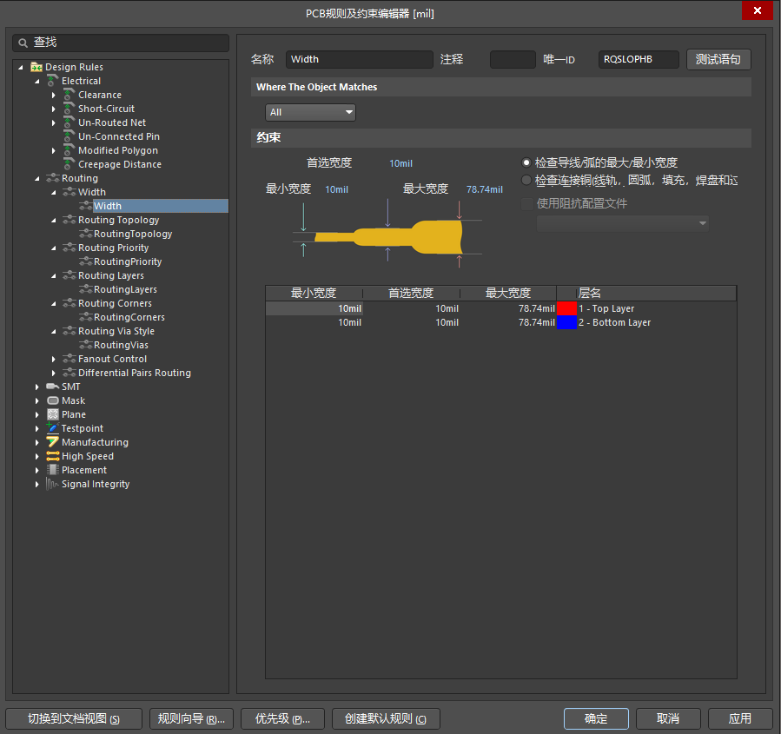Click the Modified Polygon rule icon
Image resolution: width=781 pixels, height=734 pixels.
[x=69, y=150]
